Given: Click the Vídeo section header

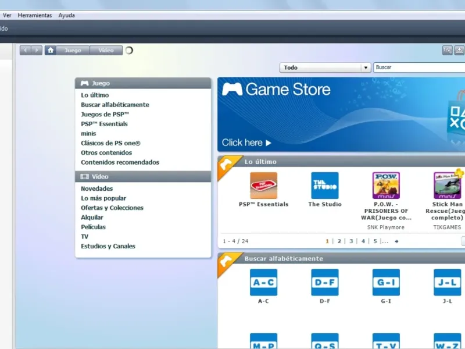Looking at the screenshot, I should 143,177.
